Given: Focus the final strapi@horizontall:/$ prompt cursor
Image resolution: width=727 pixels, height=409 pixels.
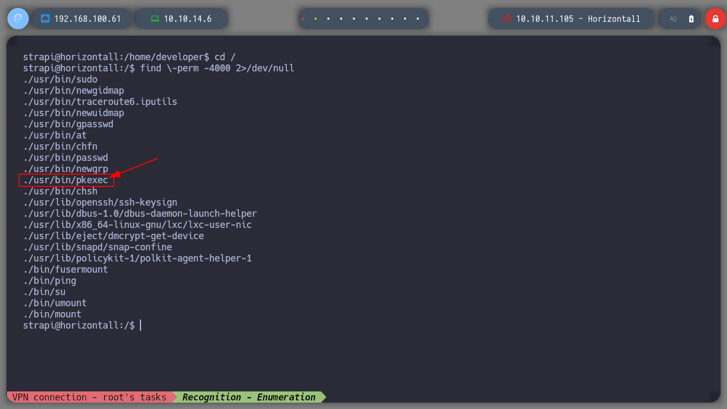Looking at the screenshot, I should click(x=141, y=325).
